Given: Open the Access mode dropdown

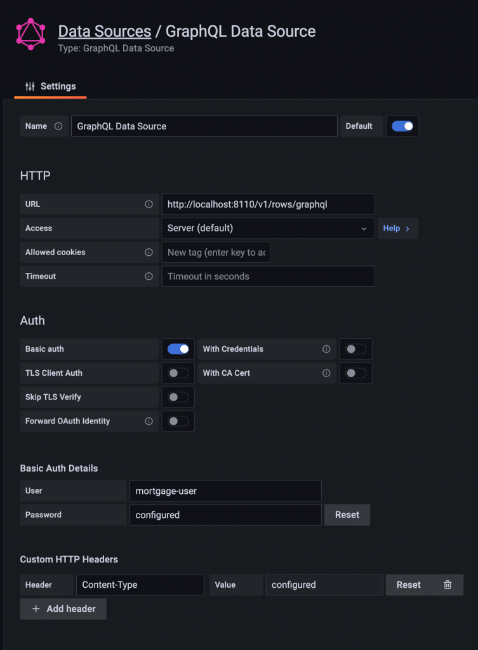Looking at the screenshot, I should point(267,228).
